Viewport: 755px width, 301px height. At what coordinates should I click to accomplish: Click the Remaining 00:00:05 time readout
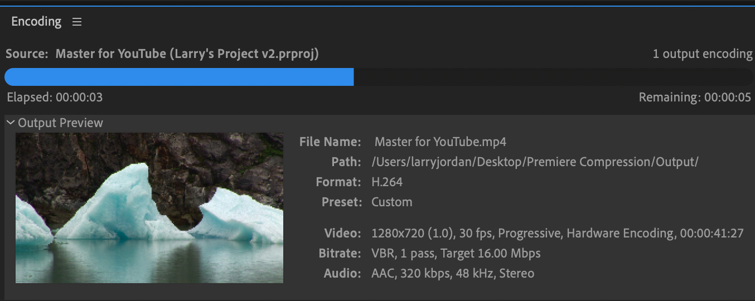point(695,98)
